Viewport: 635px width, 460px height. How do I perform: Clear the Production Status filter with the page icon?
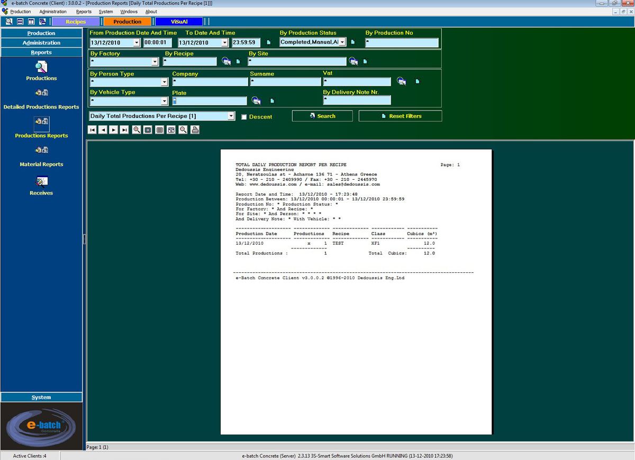(x=353, y=42)
